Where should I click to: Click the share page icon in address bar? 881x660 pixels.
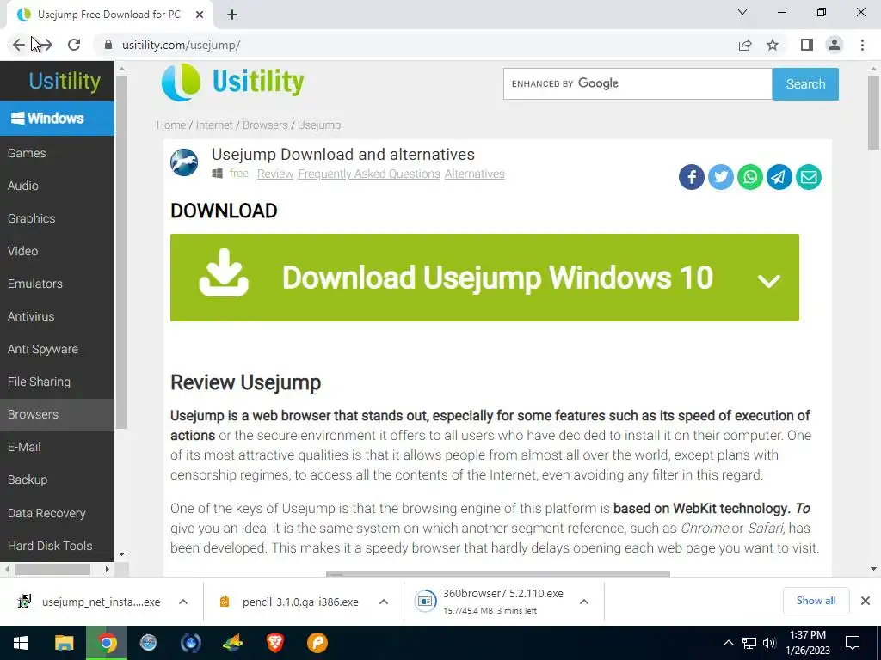(745, 45)
